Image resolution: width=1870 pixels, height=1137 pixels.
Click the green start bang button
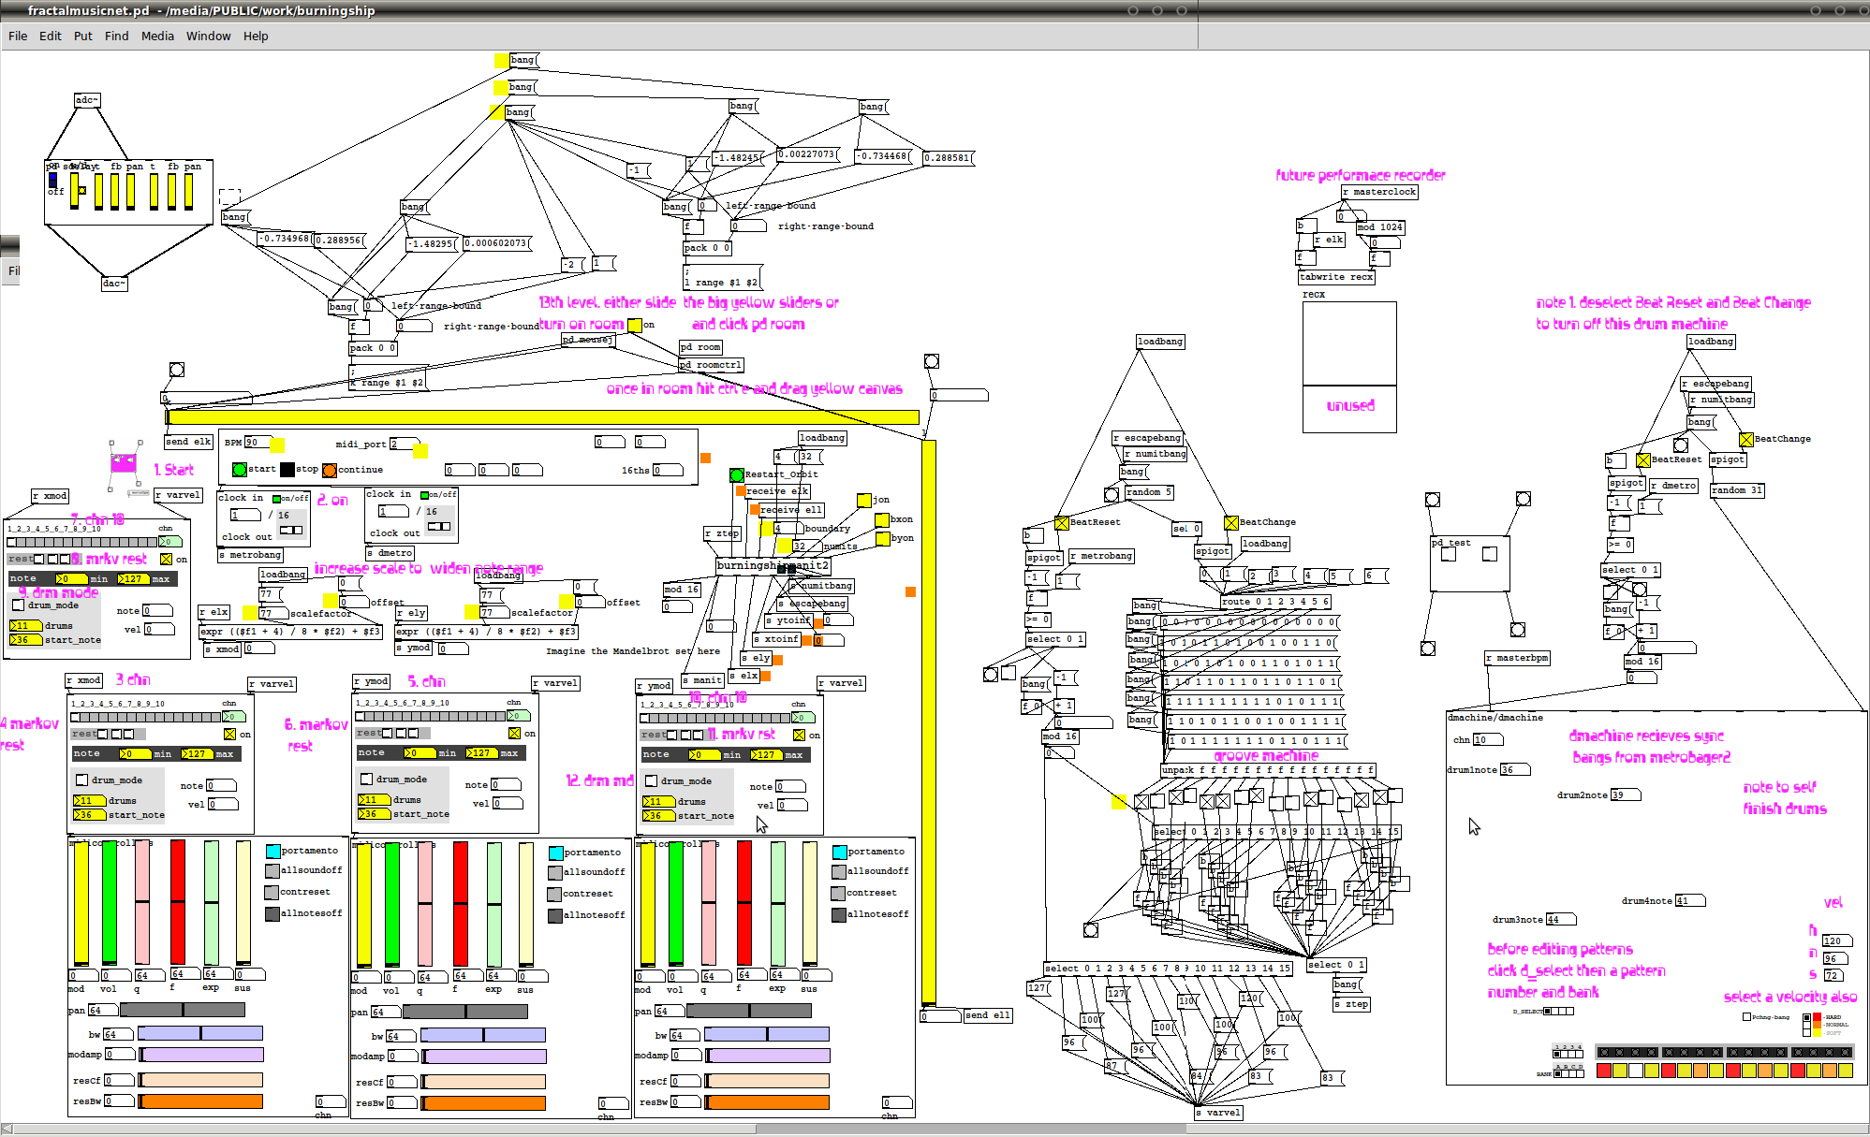click(240, 470)
